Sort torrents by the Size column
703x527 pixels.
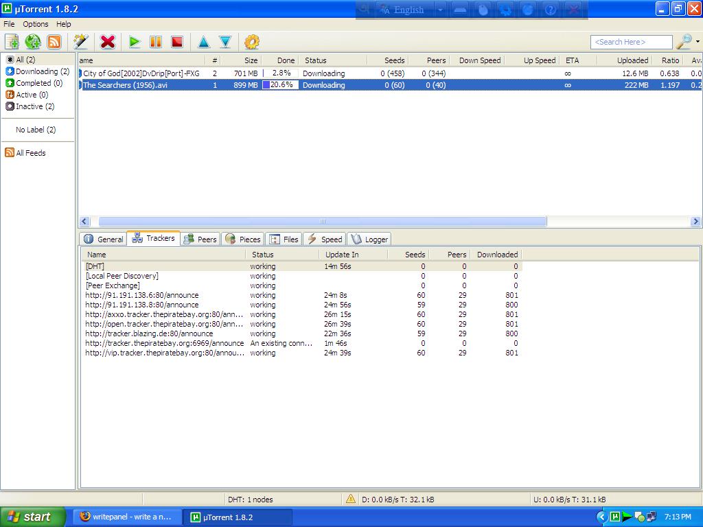(x=241, y=60)
